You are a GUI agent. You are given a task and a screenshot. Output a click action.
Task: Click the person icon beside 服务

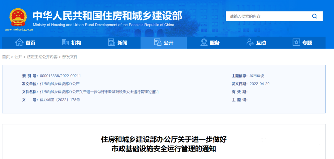(204, 43)
